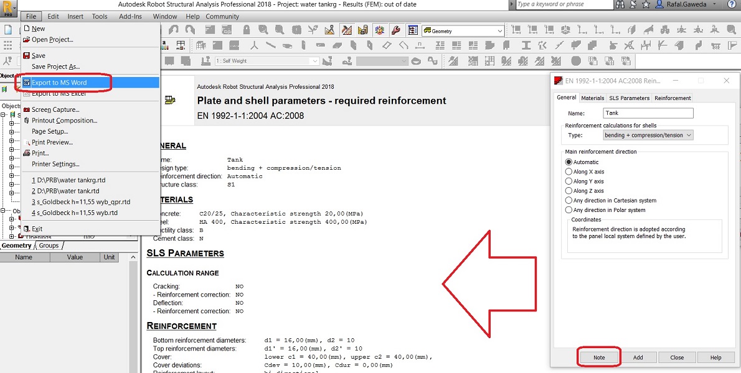
Task: Choose Screen Capture from File menu
Action: (90, 109)
